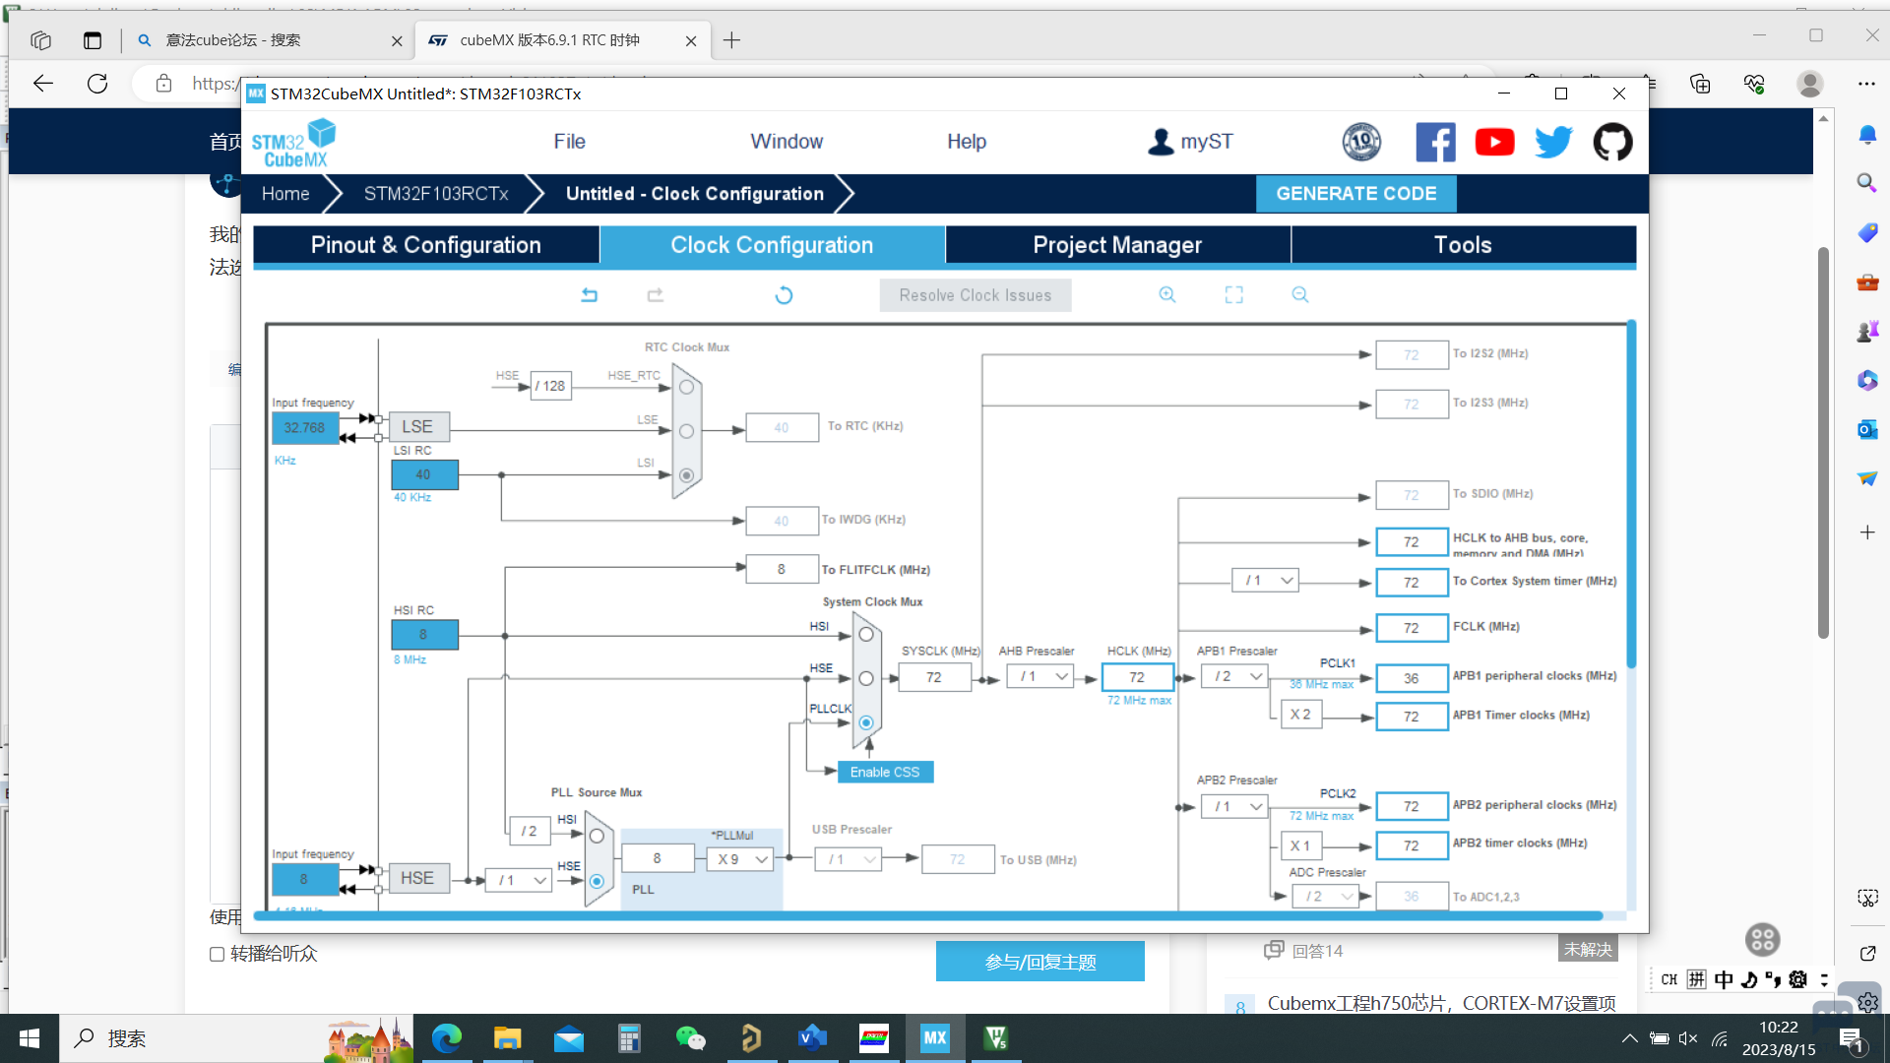1890x1063 pixels.
Task: Click the Windows taskbar search box
Action: click(236, 1038)
